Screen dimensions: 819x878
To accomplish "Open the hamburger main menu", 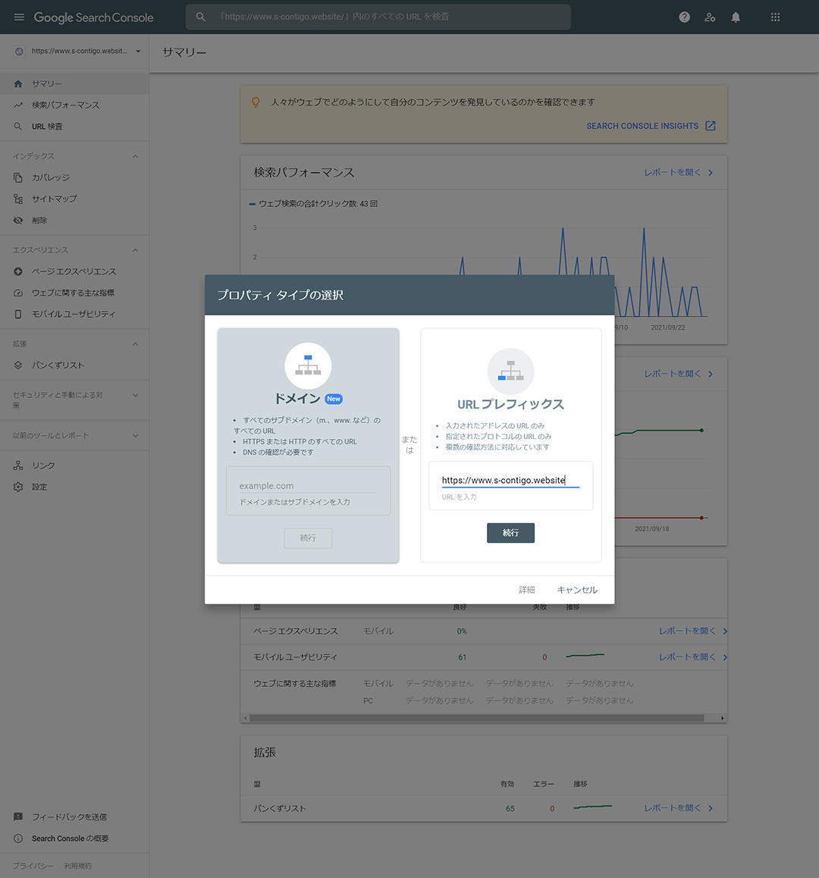I will (x=19, y=17).
